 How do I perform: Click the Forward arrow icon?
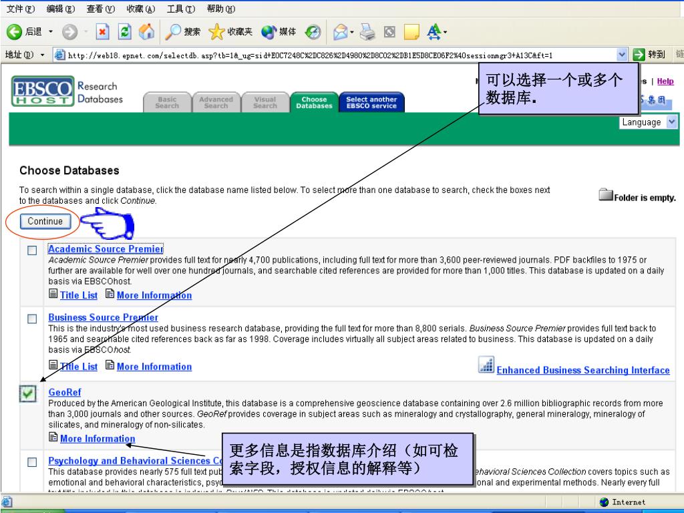[x=69, y=32]
